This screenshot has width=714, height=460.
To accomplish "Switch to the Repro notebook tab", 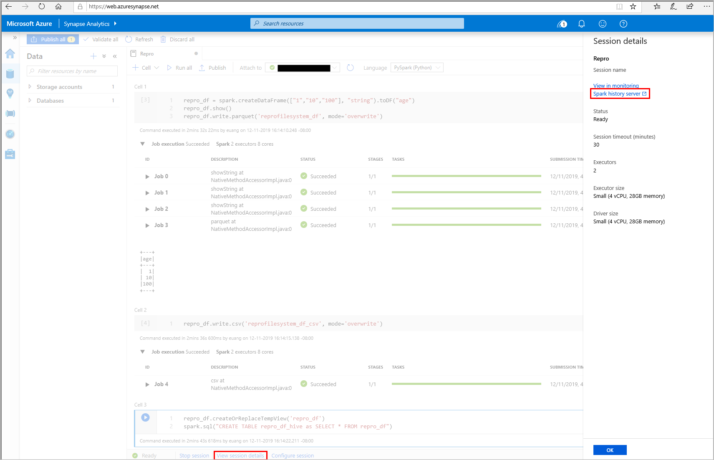I will (x=164, y=54).
